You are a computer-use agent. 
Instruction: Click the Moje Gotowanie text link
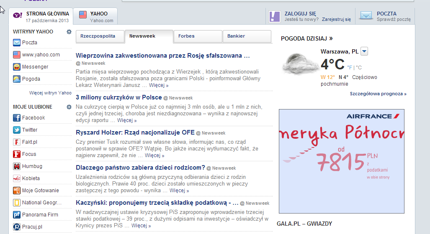pyautogui.click(x=40, y=191)
